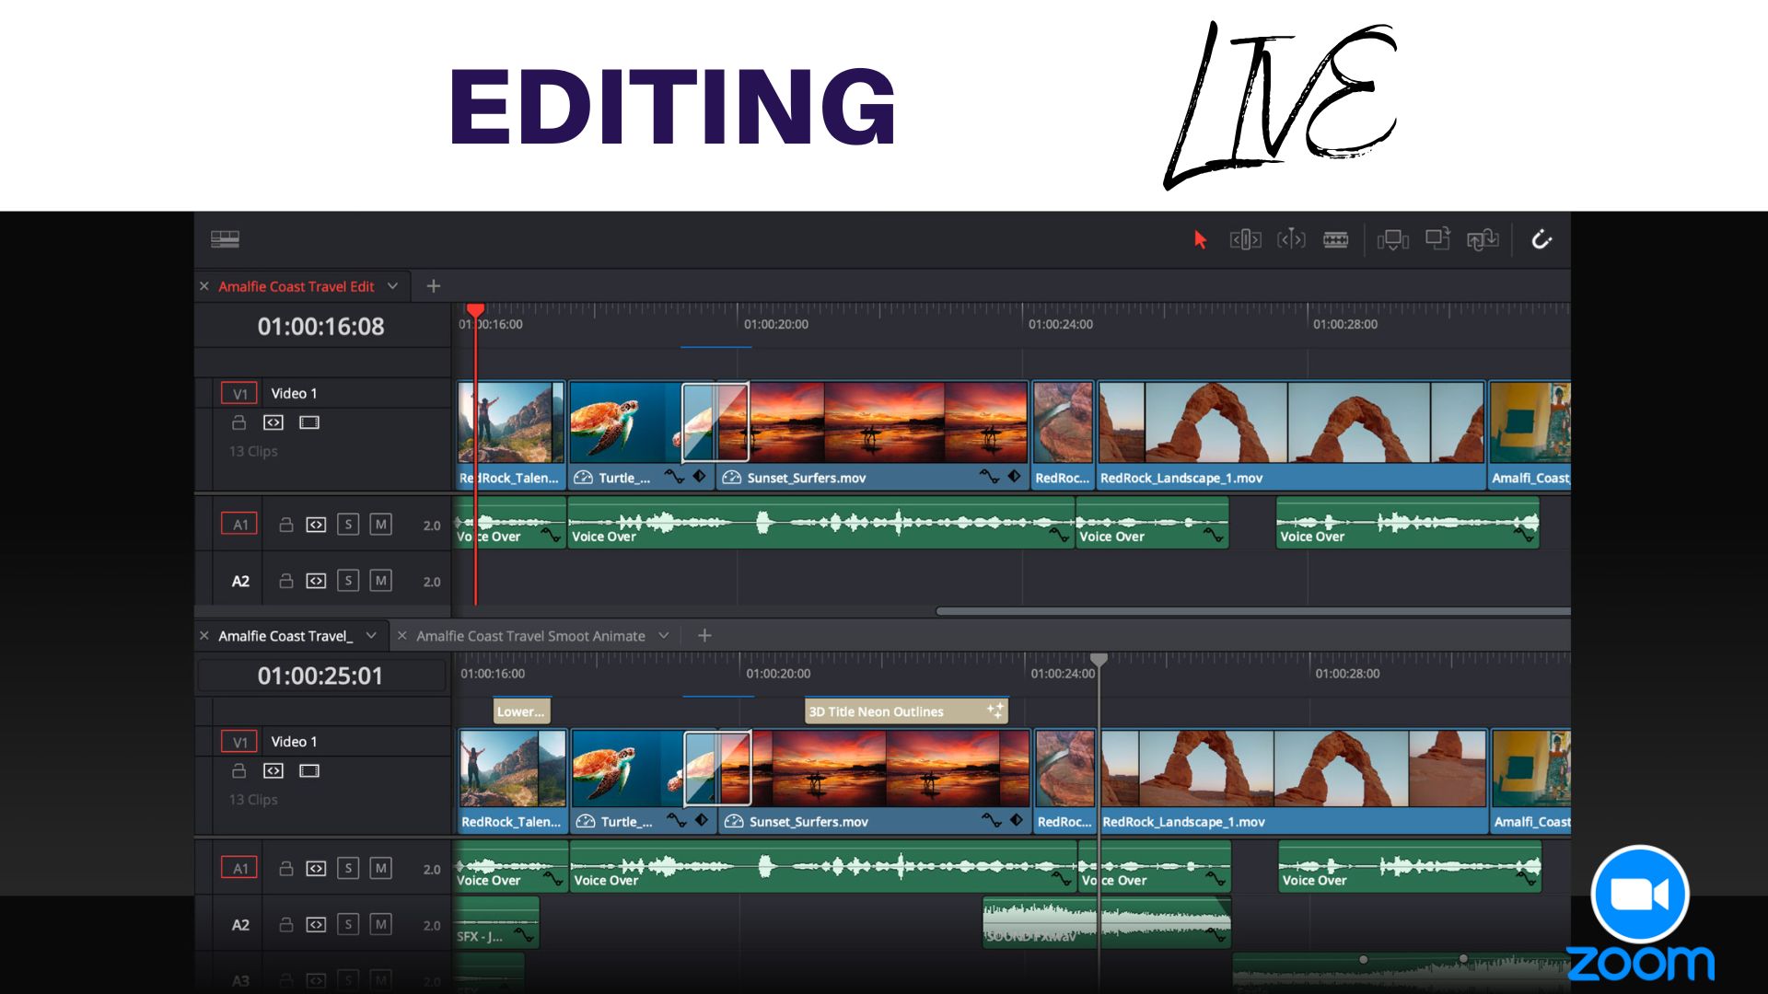The width and height of the screenshot is (1768, 994).
Task: Toggle the Snapping magnet icon
Action: (1541, 240)
